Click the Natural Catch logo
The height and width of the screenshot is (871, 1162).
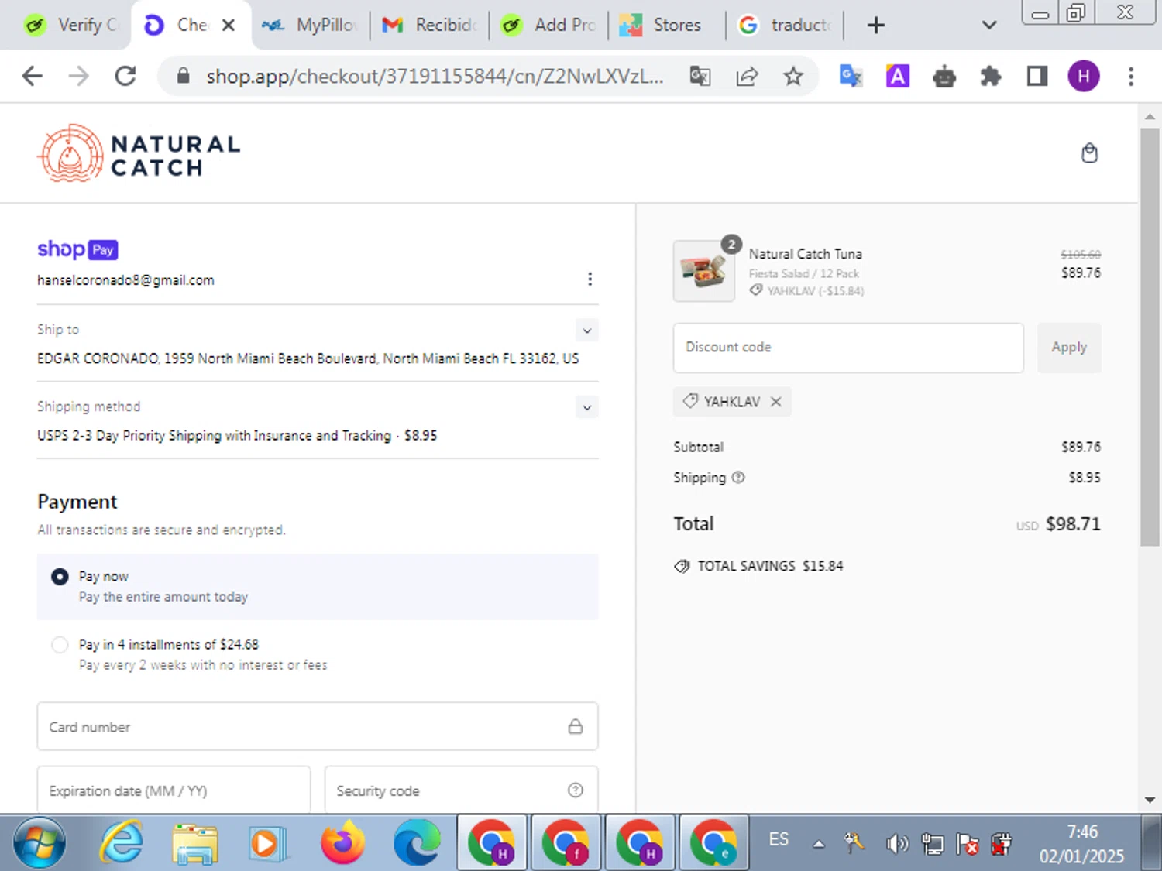[139, 153]
